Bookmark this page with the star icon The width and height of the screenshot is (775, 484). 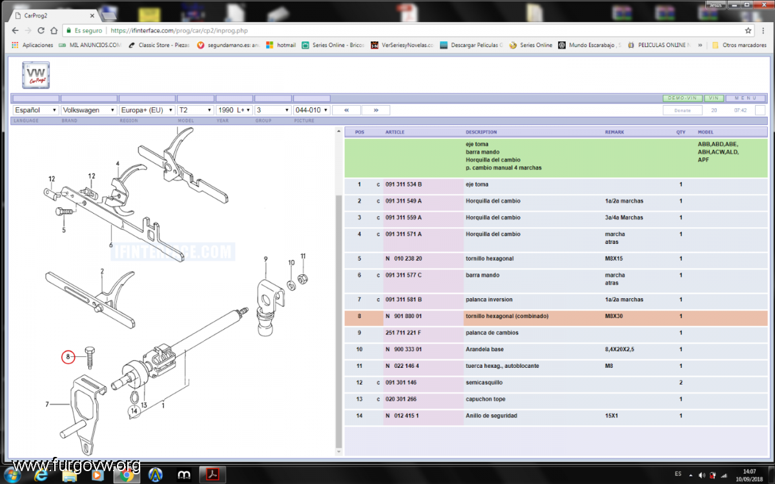pyautogui.click(x=748, y=30)
